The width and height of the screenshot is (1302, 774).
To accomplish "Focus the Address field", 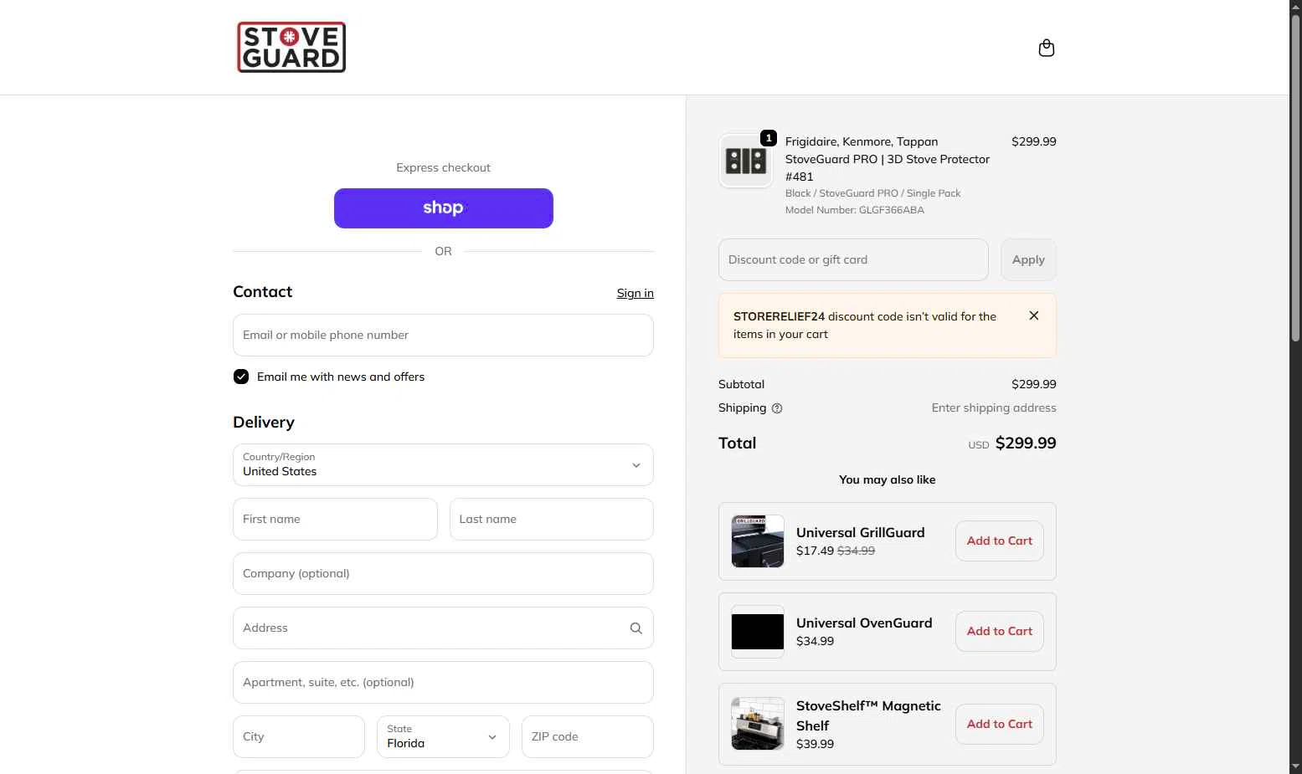I will pyautogui.click(x=443, y=628).
